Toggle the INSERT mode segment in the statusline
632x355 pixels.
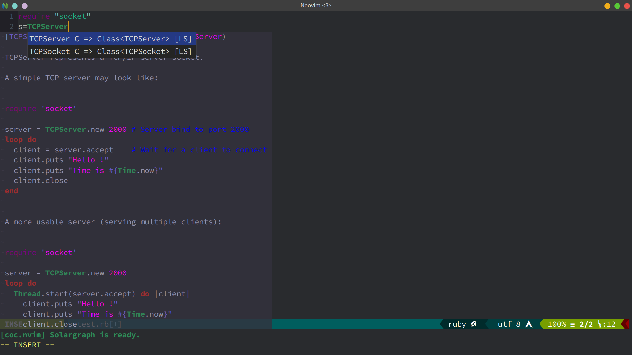coord(13,324)
